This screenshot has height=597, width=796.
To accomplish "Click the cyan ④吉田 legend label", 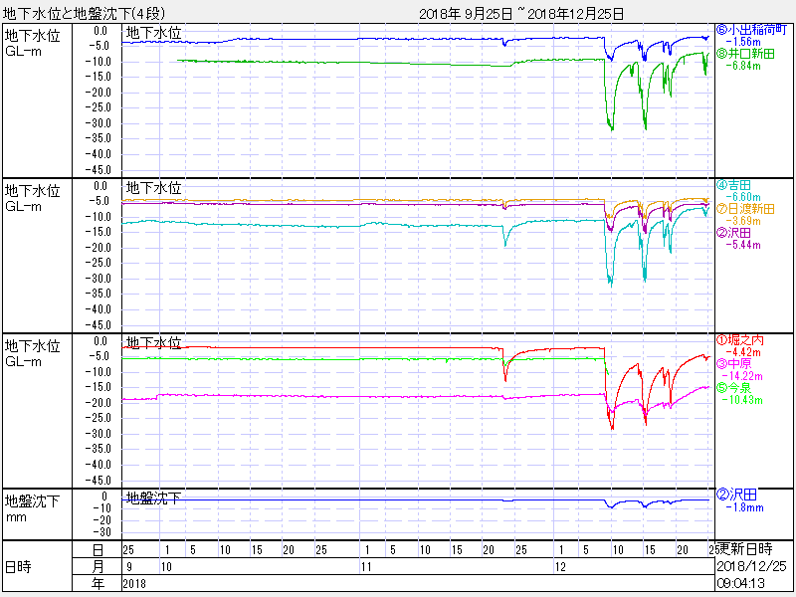I will tap(738, 185).
